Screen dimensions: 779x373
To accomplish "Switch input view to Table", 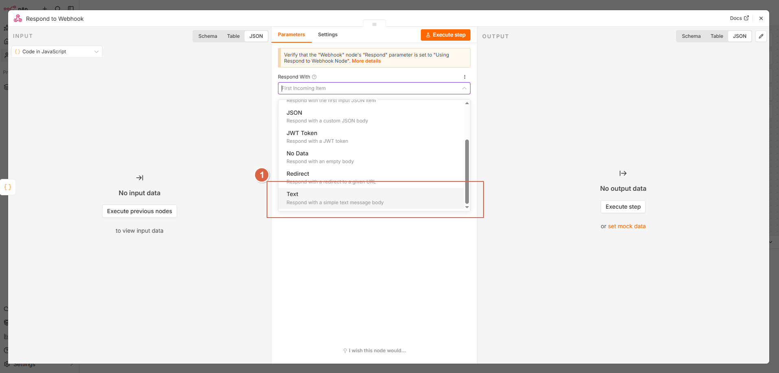I will [233, 36].
